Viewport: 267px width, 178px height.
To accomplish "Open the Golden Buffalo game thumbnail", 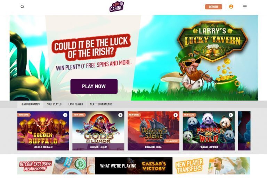I will (x=43, y=131).
